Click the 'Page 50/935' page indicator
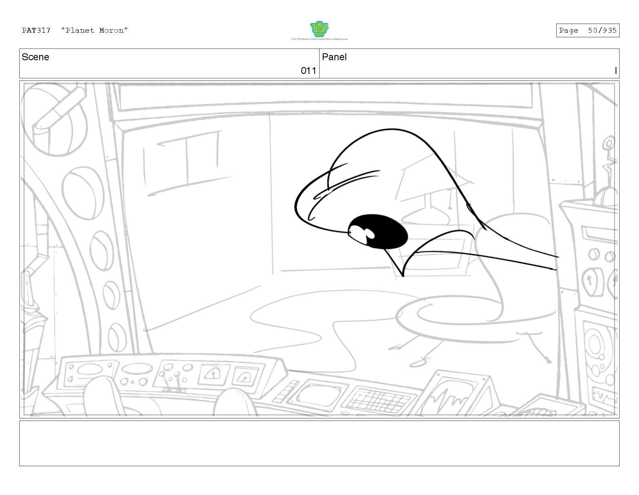 pyautogui.click(x=588, y=30)
